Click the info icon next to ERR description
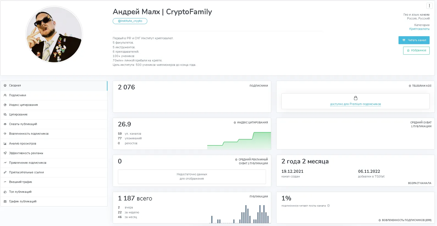Image resolution: width=437 pixels, height=226 pixels. [x=328, y=206]
